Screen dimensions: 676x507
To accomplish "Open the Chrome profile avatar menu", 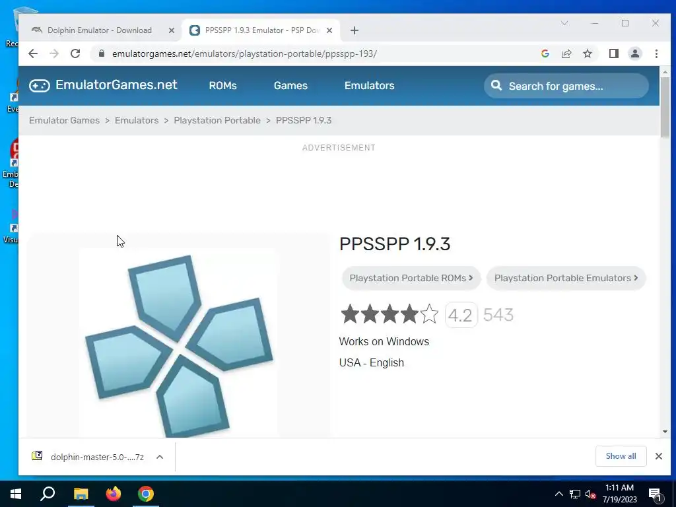I will 634,53.
